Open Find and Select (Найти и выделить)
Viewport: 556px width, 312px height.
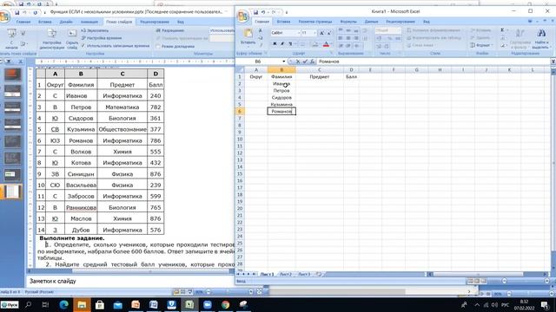tap(540, 39)
